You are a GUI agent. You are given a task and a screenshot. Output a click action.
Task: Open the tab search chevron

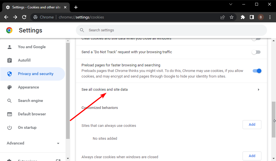(231, 4)
